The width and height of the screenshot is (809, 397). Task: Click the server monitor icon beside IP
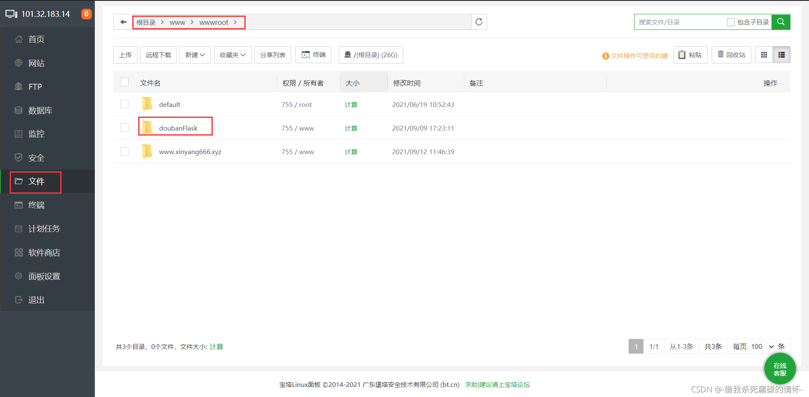point(11,14)
